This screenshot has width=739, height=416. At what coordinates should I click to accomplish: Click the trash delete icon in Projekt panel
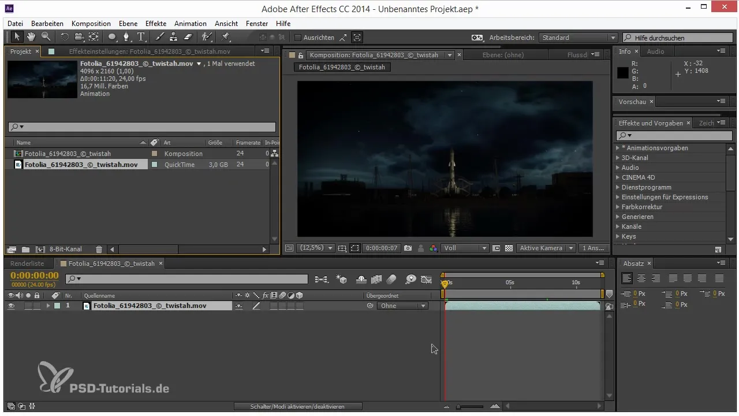99,250
